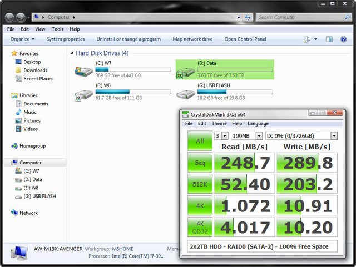Image resolution: width=356 pixels, height=267 pixels.
Task: Click the Music note icon in Libraries
Action: pos(18,112)
